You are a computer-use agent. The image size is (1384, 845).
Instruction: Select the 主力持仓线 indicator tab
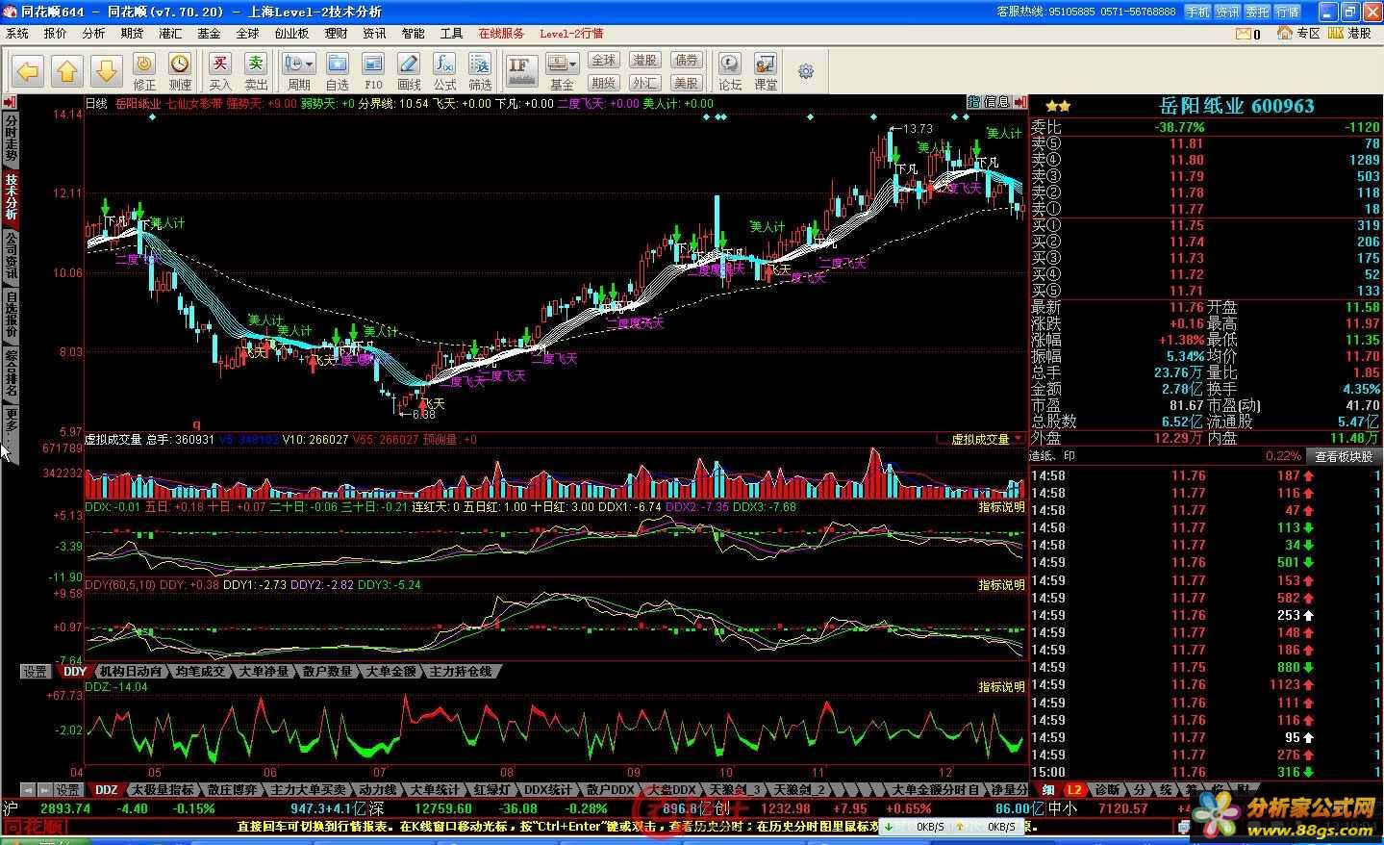pyautogui.click(x=461, y=671)
